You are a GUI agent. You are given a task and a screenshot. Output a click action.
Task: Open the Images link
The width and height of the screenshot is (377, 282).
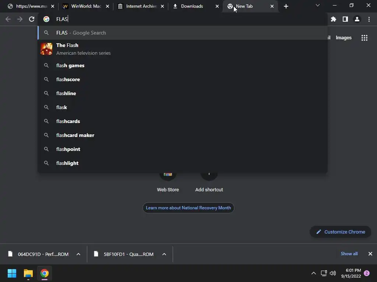(x=343, y=38)
